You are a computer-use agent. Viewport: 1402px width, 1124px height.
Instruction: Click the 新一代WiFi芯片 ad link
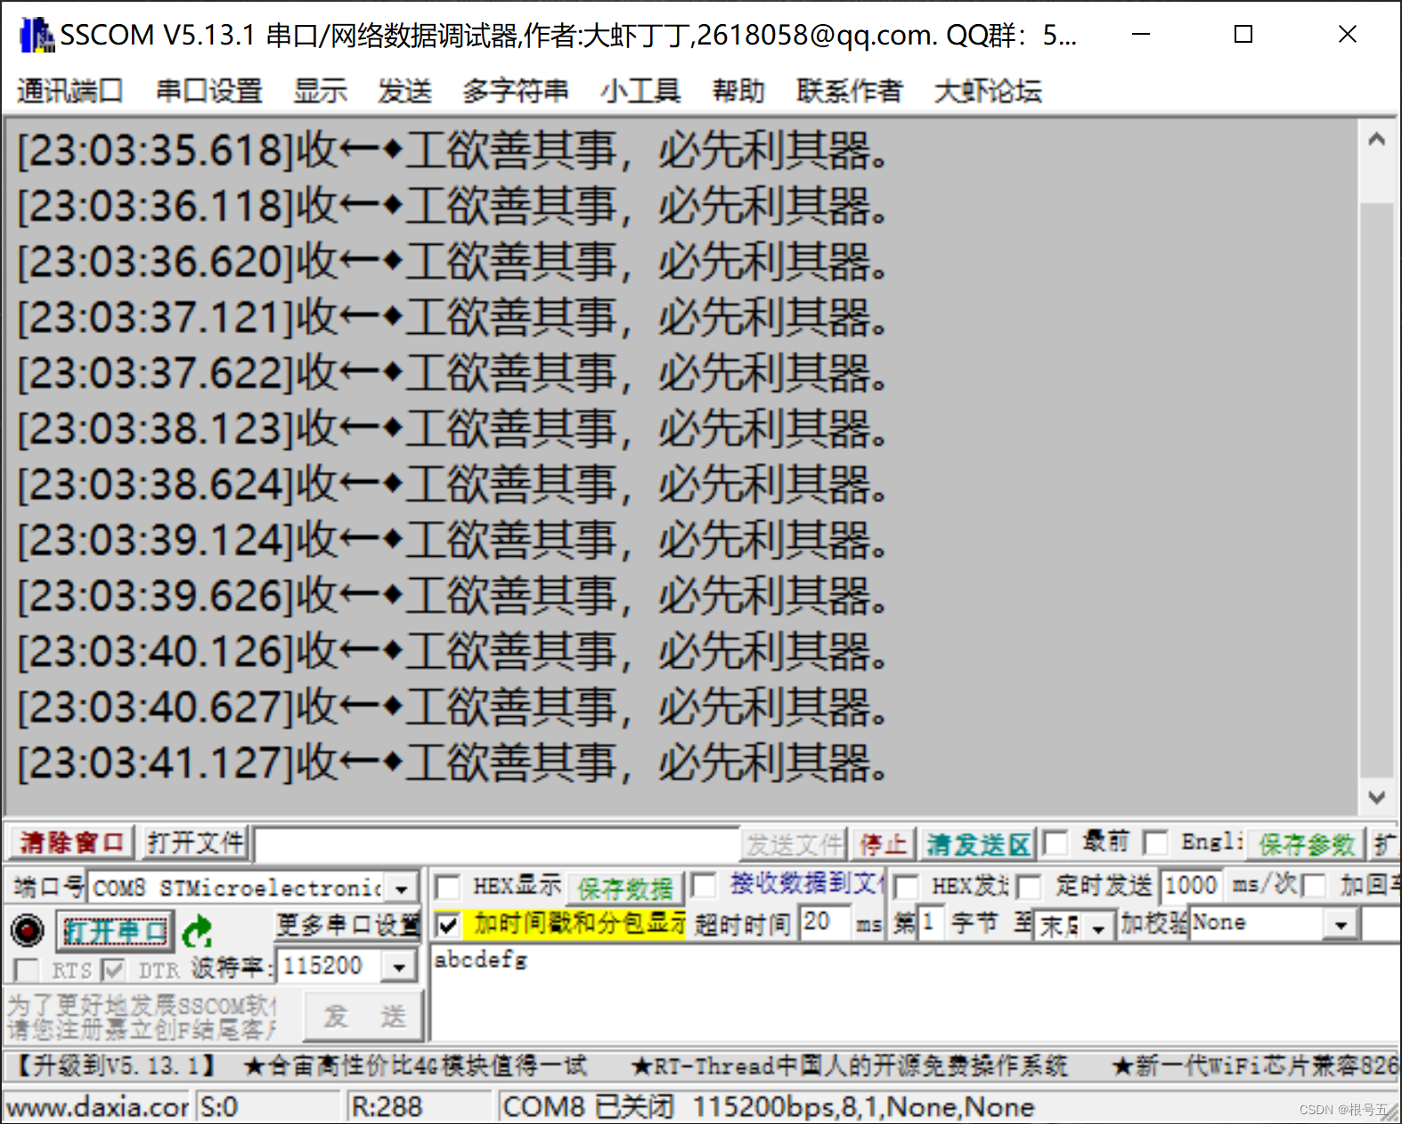1255,1065
